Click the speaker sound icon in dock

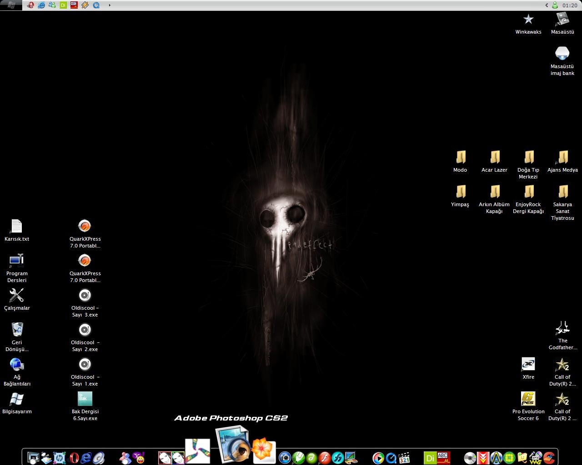(99, 458)
